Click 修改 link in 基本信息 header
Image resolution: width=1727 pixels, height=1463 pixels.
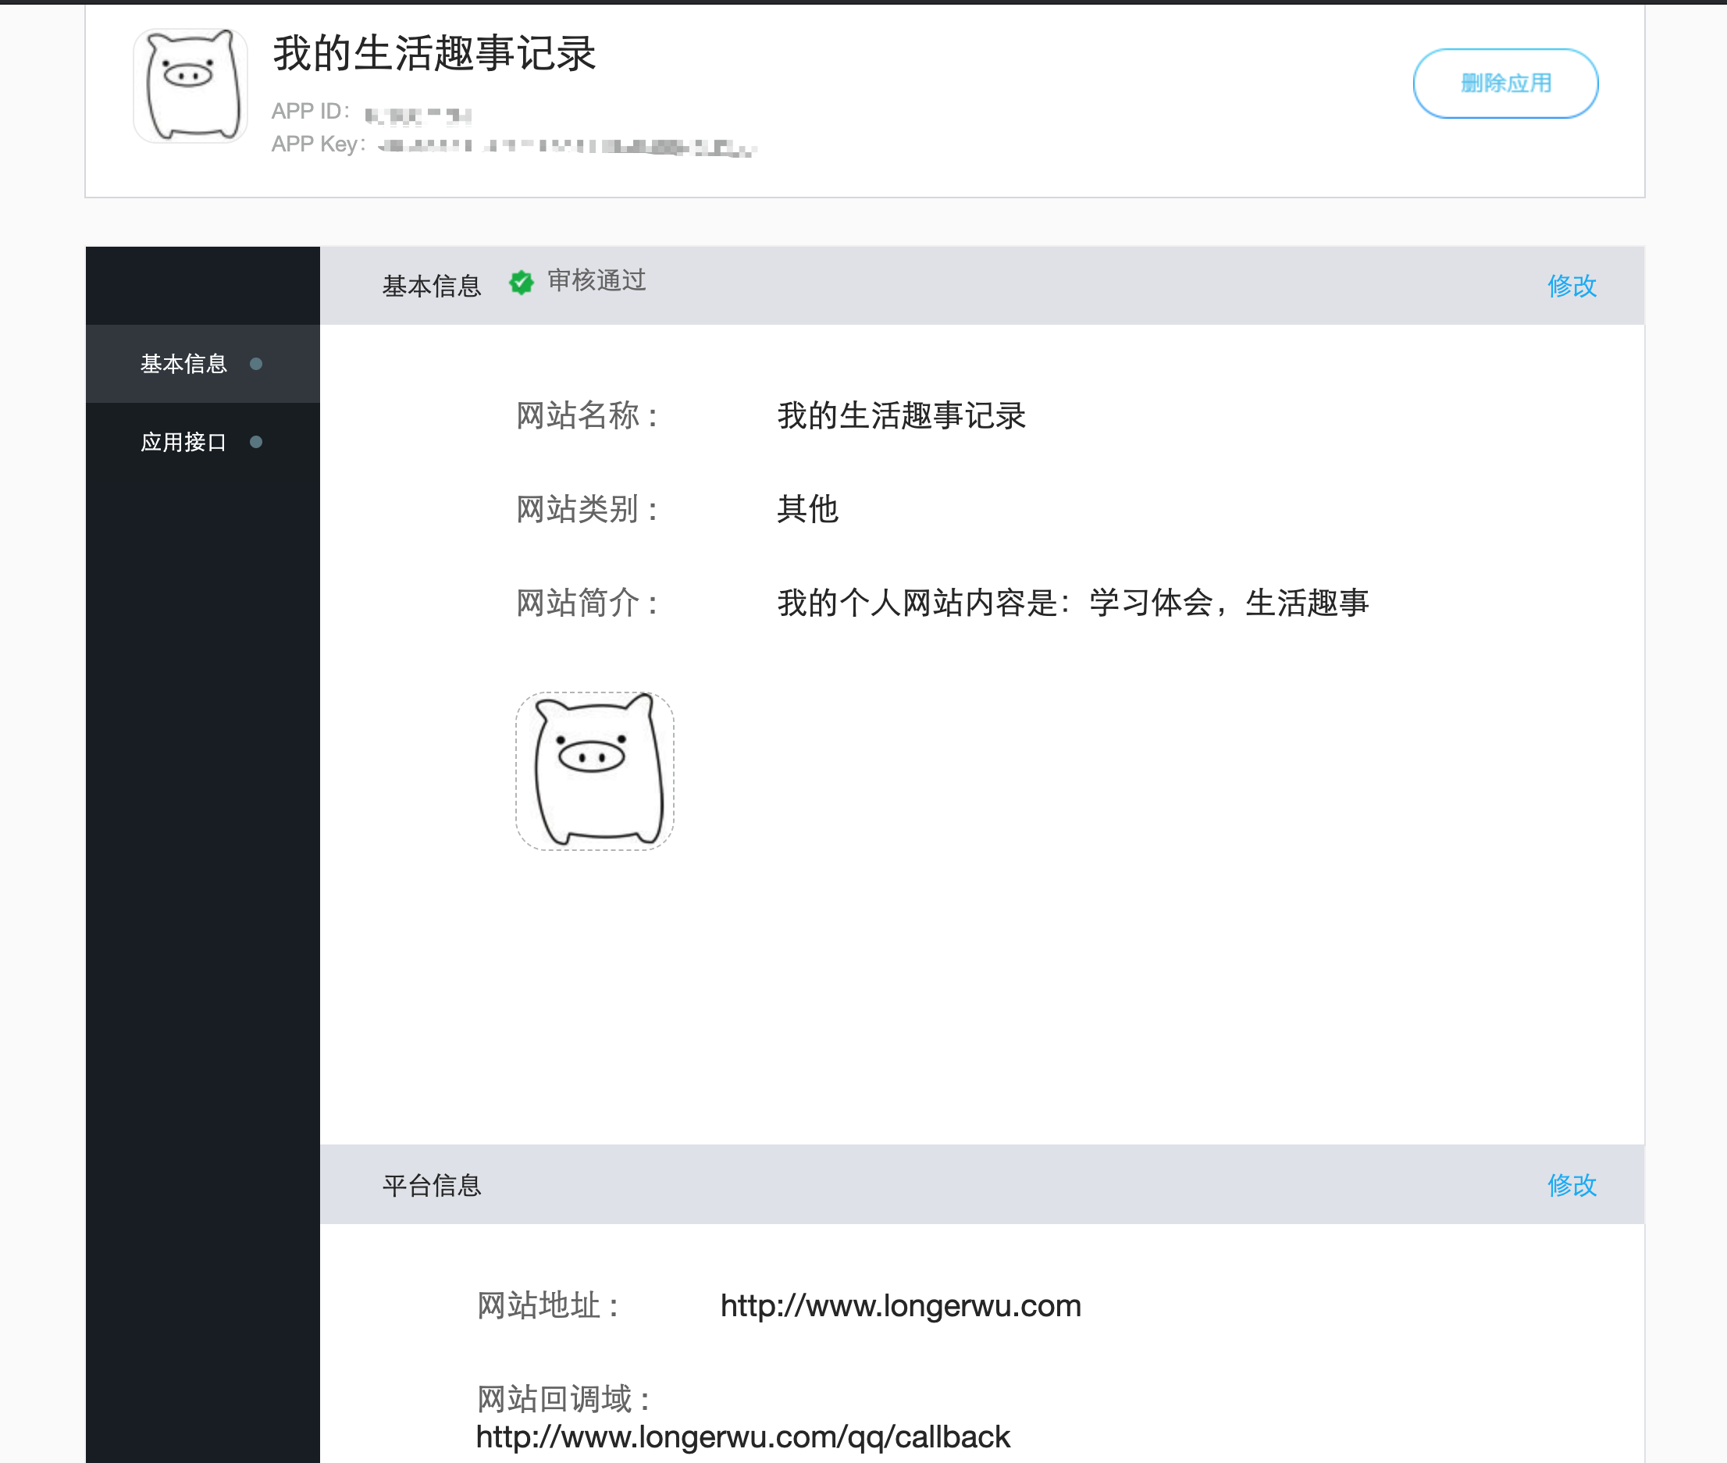[x=1571, y=285]
